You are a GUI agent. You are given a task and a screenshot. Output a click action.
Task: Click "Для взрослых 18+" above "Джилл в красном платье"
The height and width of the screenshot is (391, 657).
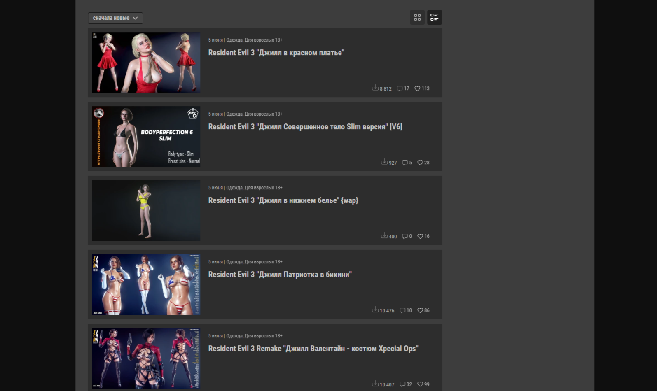264,40
